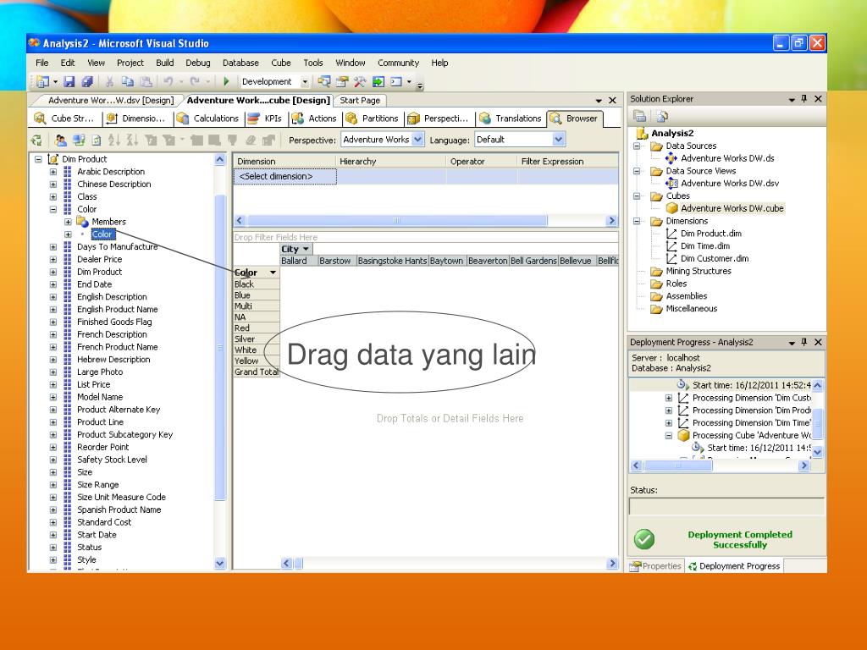This screenshot has width=867, height=650.
Task: Switch to the Cube Structure tab
Action: 64,118
